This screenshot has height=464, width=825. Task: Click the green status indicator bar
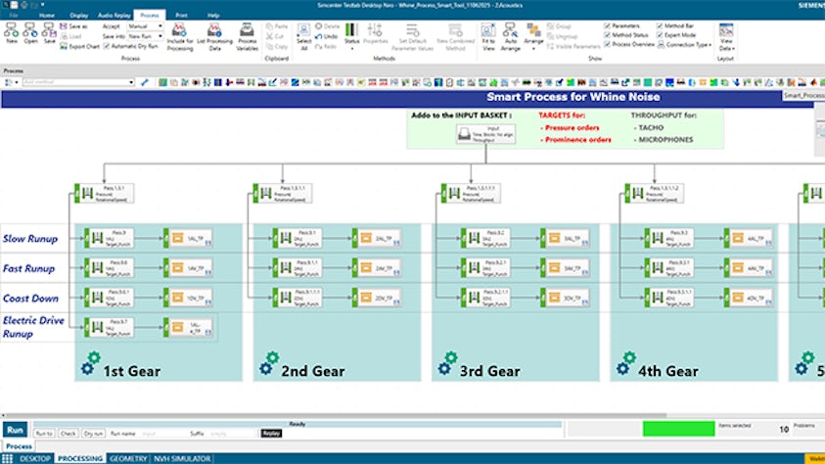665,428
